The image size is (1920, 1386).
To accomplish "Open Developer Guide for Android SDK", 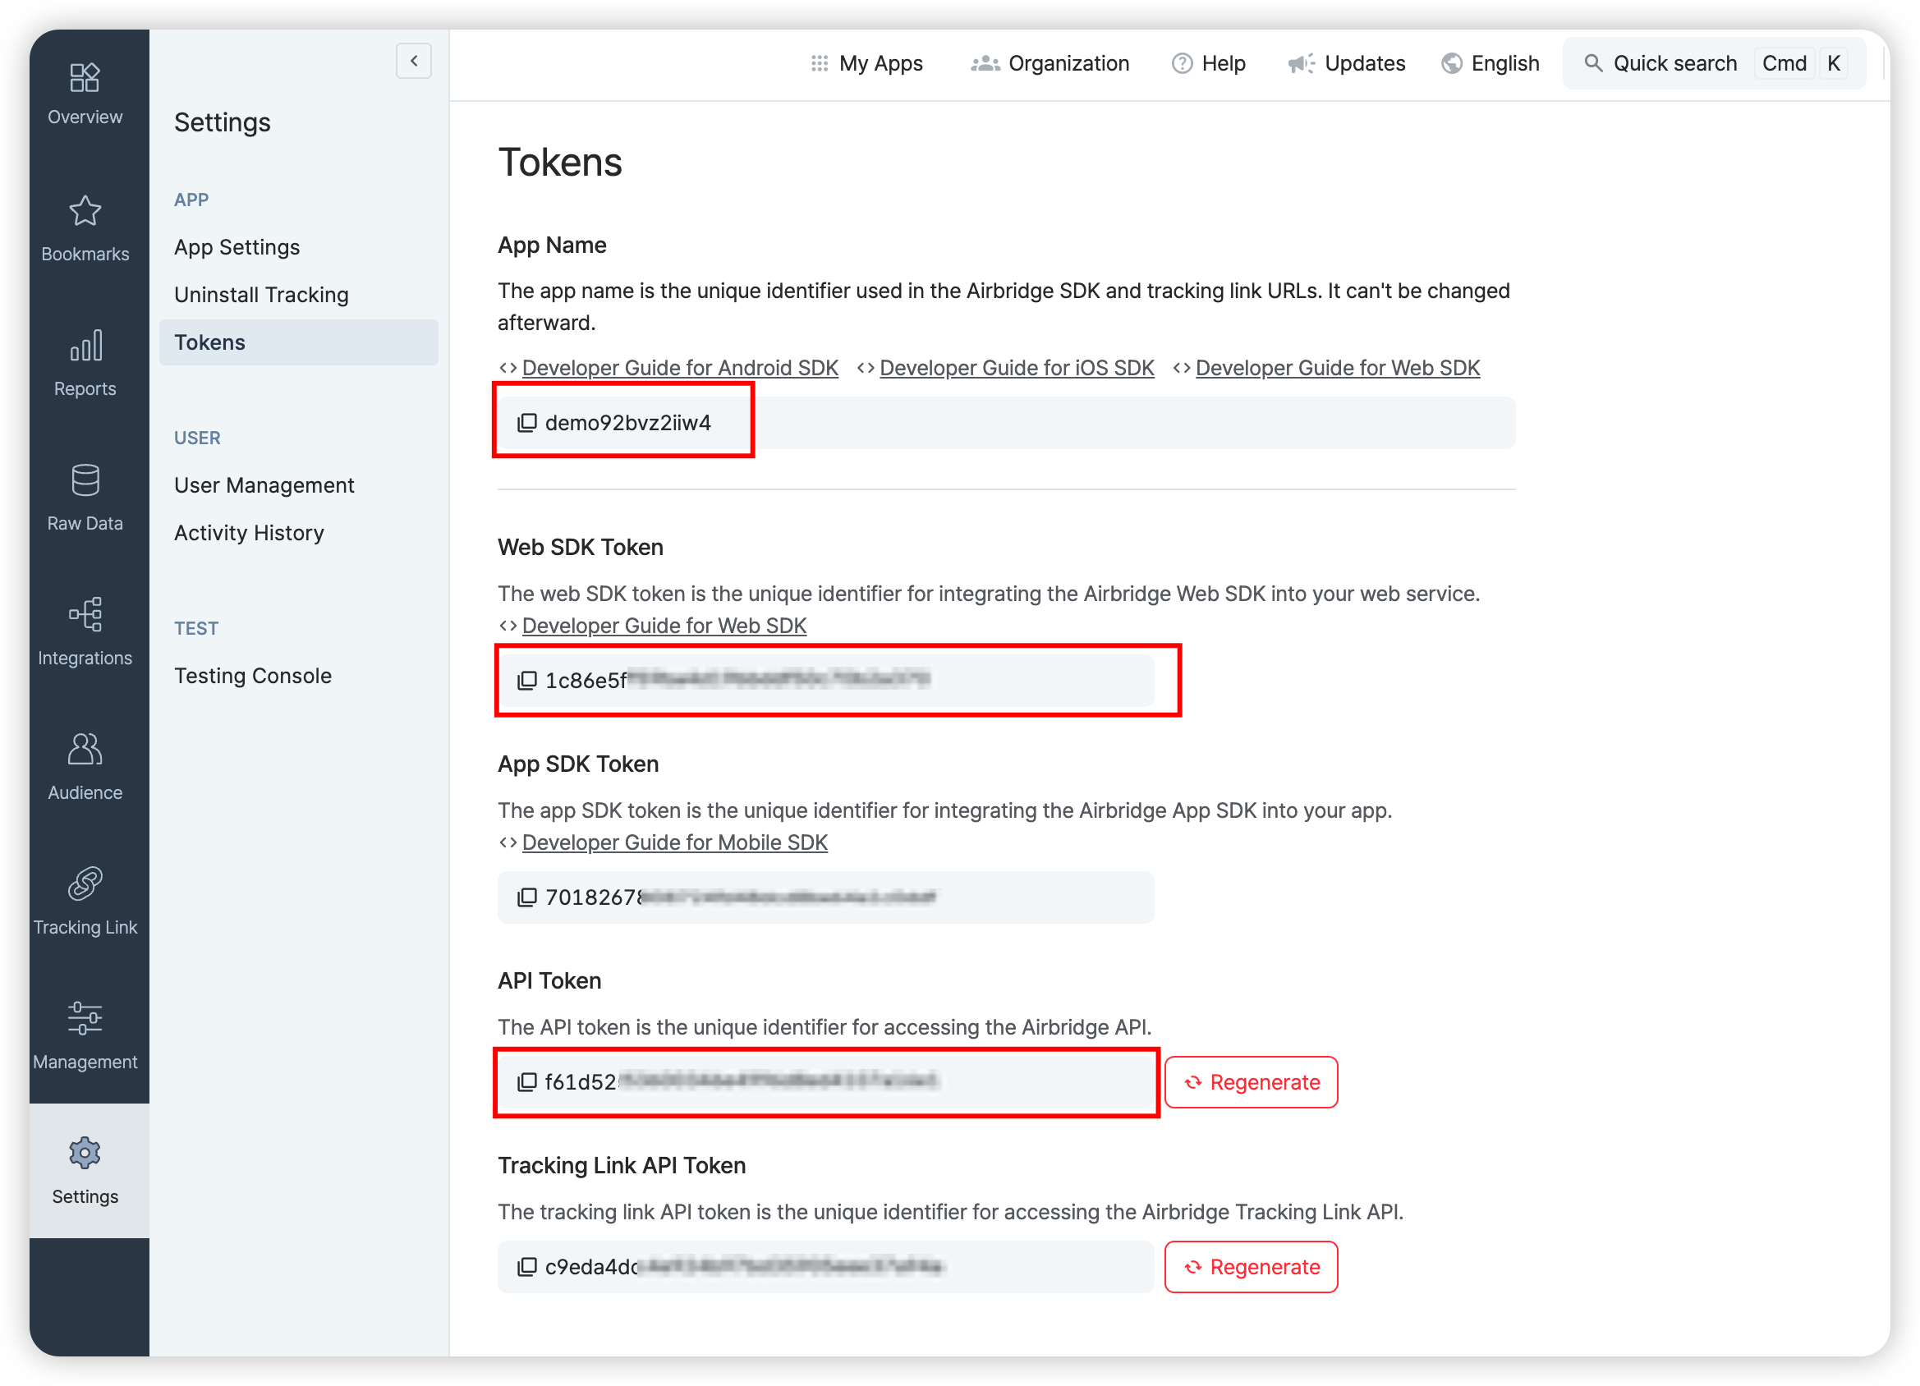I will coord(679,369).
